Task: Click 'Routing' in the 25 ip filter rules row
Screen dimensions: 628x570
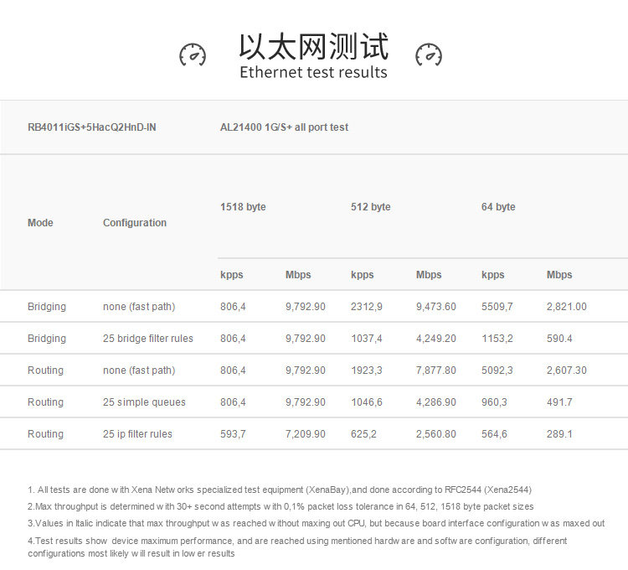Action: (x=46, y=434)
